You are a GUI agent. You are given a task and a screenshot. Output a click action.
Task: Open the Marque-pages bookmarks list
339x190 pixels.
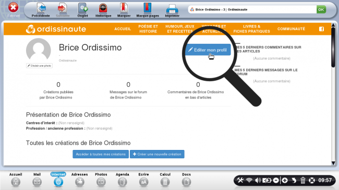(x=148, y=8)
